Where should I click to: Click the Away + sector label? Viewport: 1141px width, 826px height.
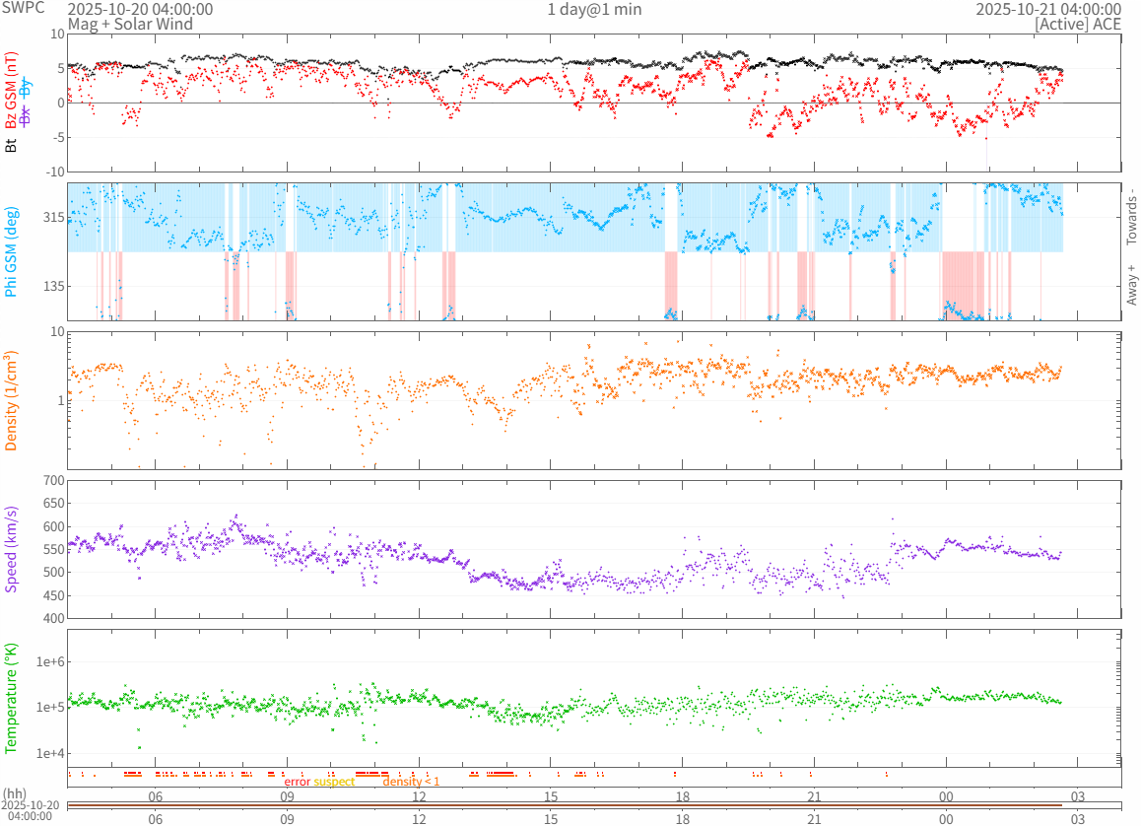(1131, 285)
